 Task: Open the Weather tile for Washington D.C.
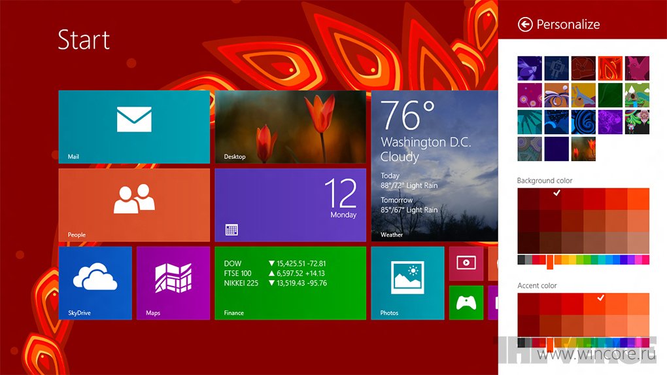[x=434, y=166]
